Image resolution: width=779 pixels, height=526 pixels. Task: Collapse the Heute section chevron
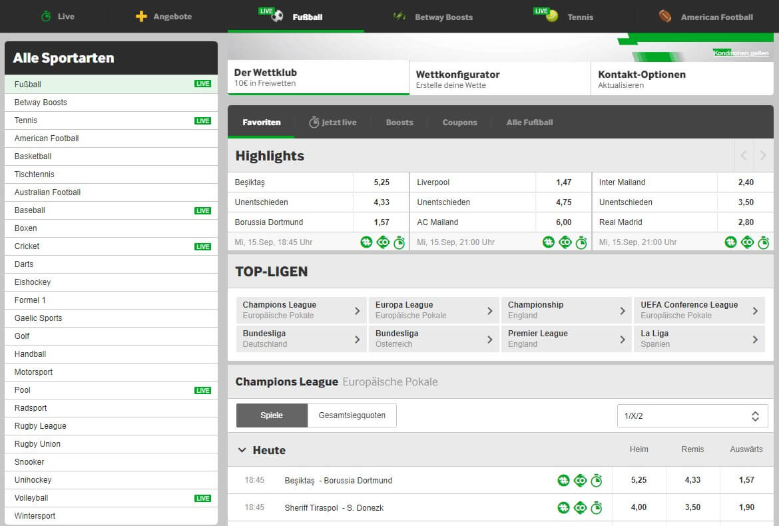(x=242, y=450)
